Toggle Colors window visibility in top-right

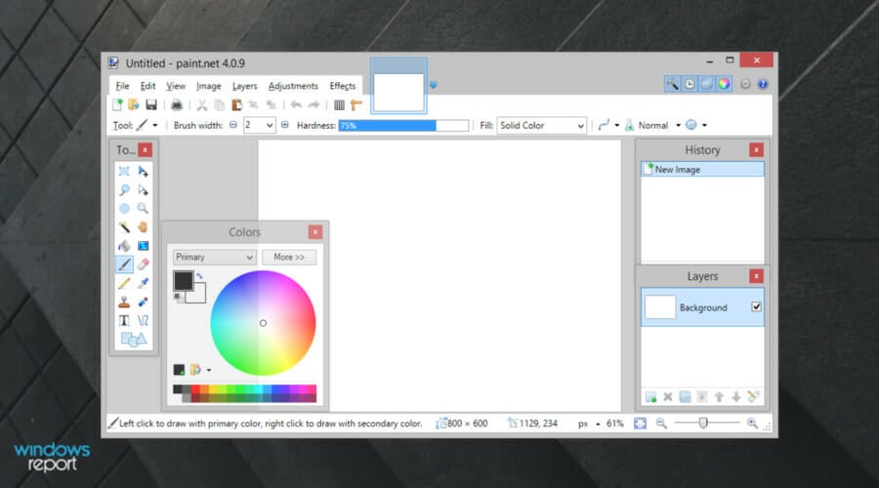tap(725, 84)
